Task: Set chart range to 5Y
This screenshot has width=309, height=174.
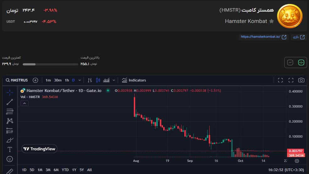Action: tap(82, 170)
